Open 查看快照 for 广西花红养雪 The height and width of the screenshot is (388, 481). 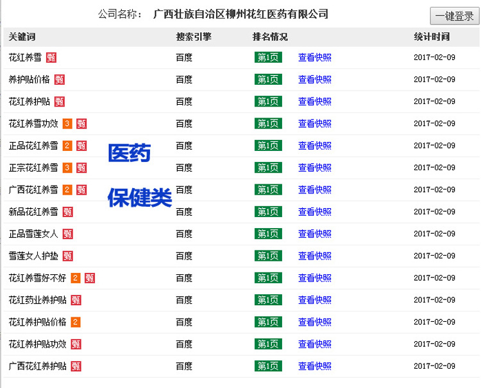(x=315, y=190)
